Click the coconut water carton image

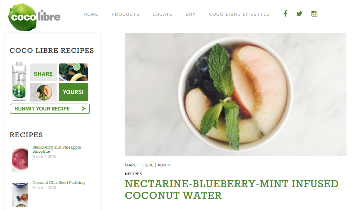(19, 81)
